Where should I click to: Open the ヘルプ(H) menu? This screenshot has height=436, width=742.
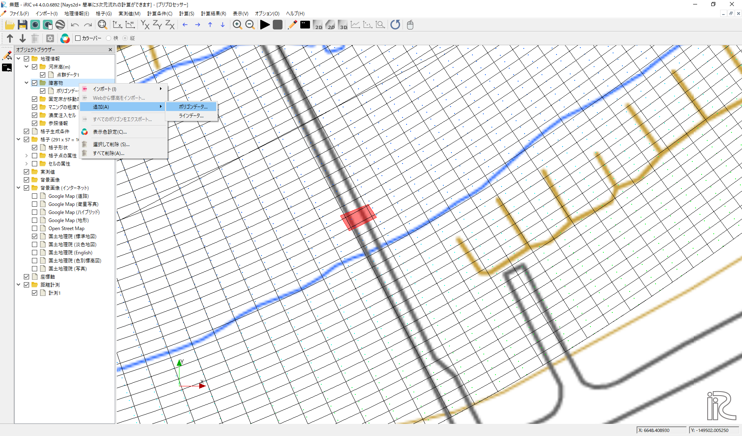point(295,13)
